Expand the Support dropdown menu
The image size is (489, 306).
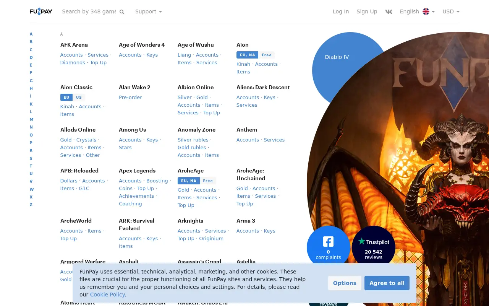pyautogui.click(x=149, y=11)
